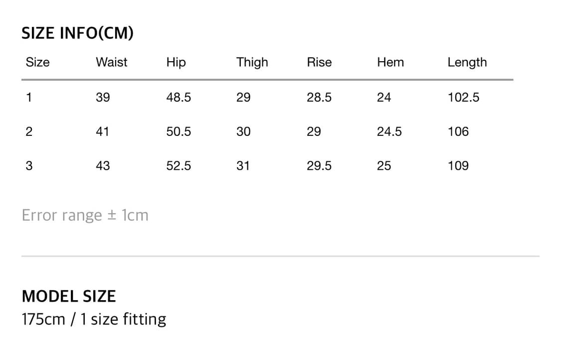Click the Size column header
The image size is (561, 350).
[38, 62]
